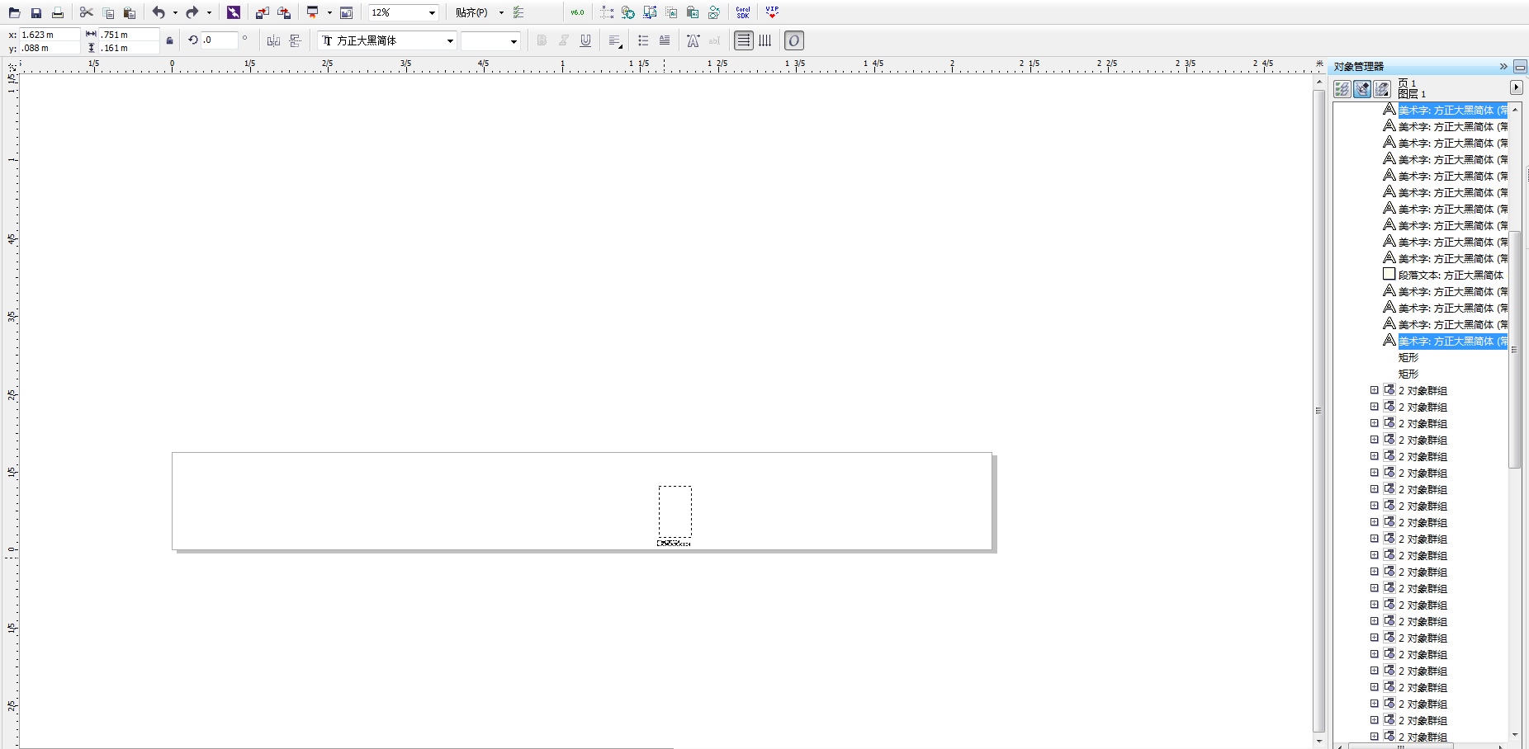Click the Open file icon

14,12
